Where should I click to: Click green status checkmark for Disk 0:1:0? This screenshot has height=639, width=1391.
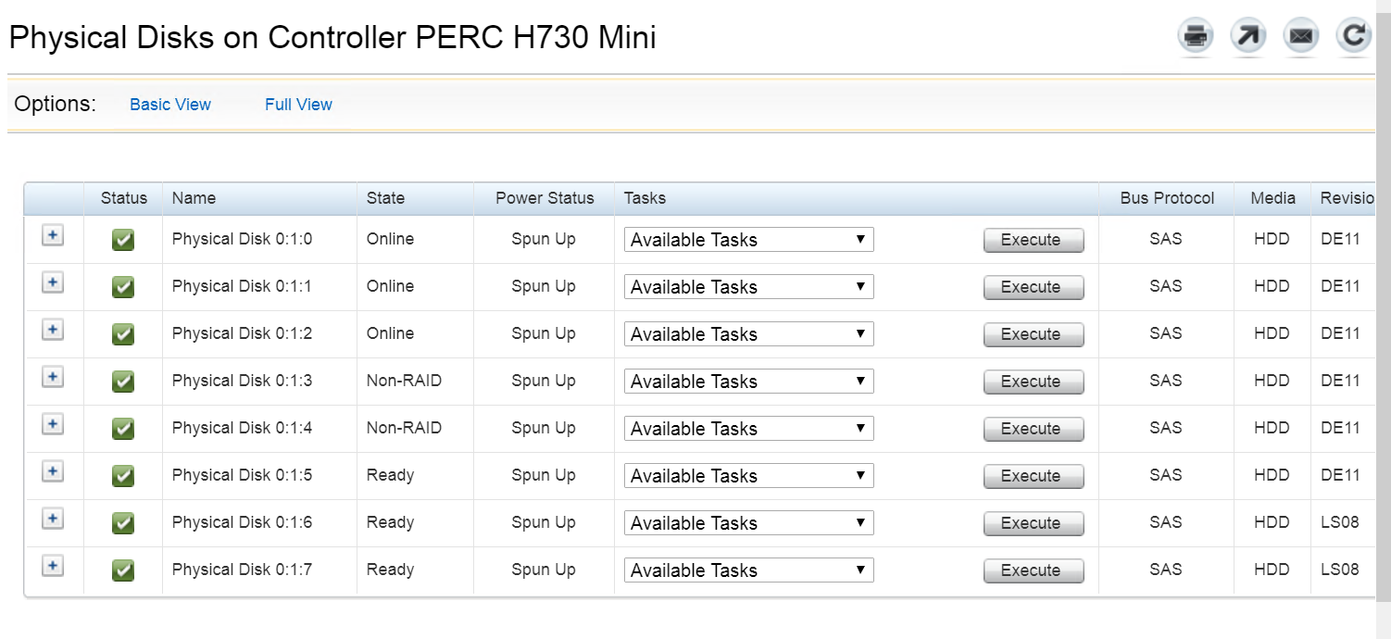tap(123, 240)
